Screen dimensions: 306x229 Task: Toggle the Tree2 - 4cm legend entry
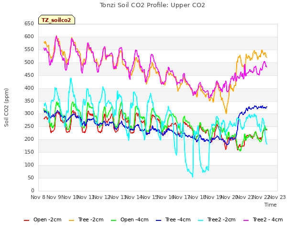[263, 219]
